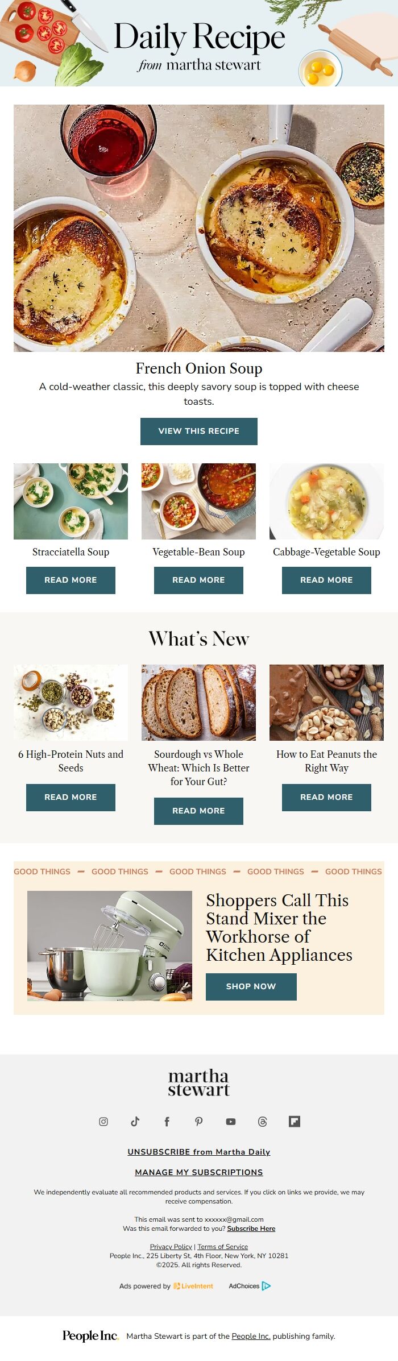Open the Privacy Policy link
398x1361 pixels.
171,1246
